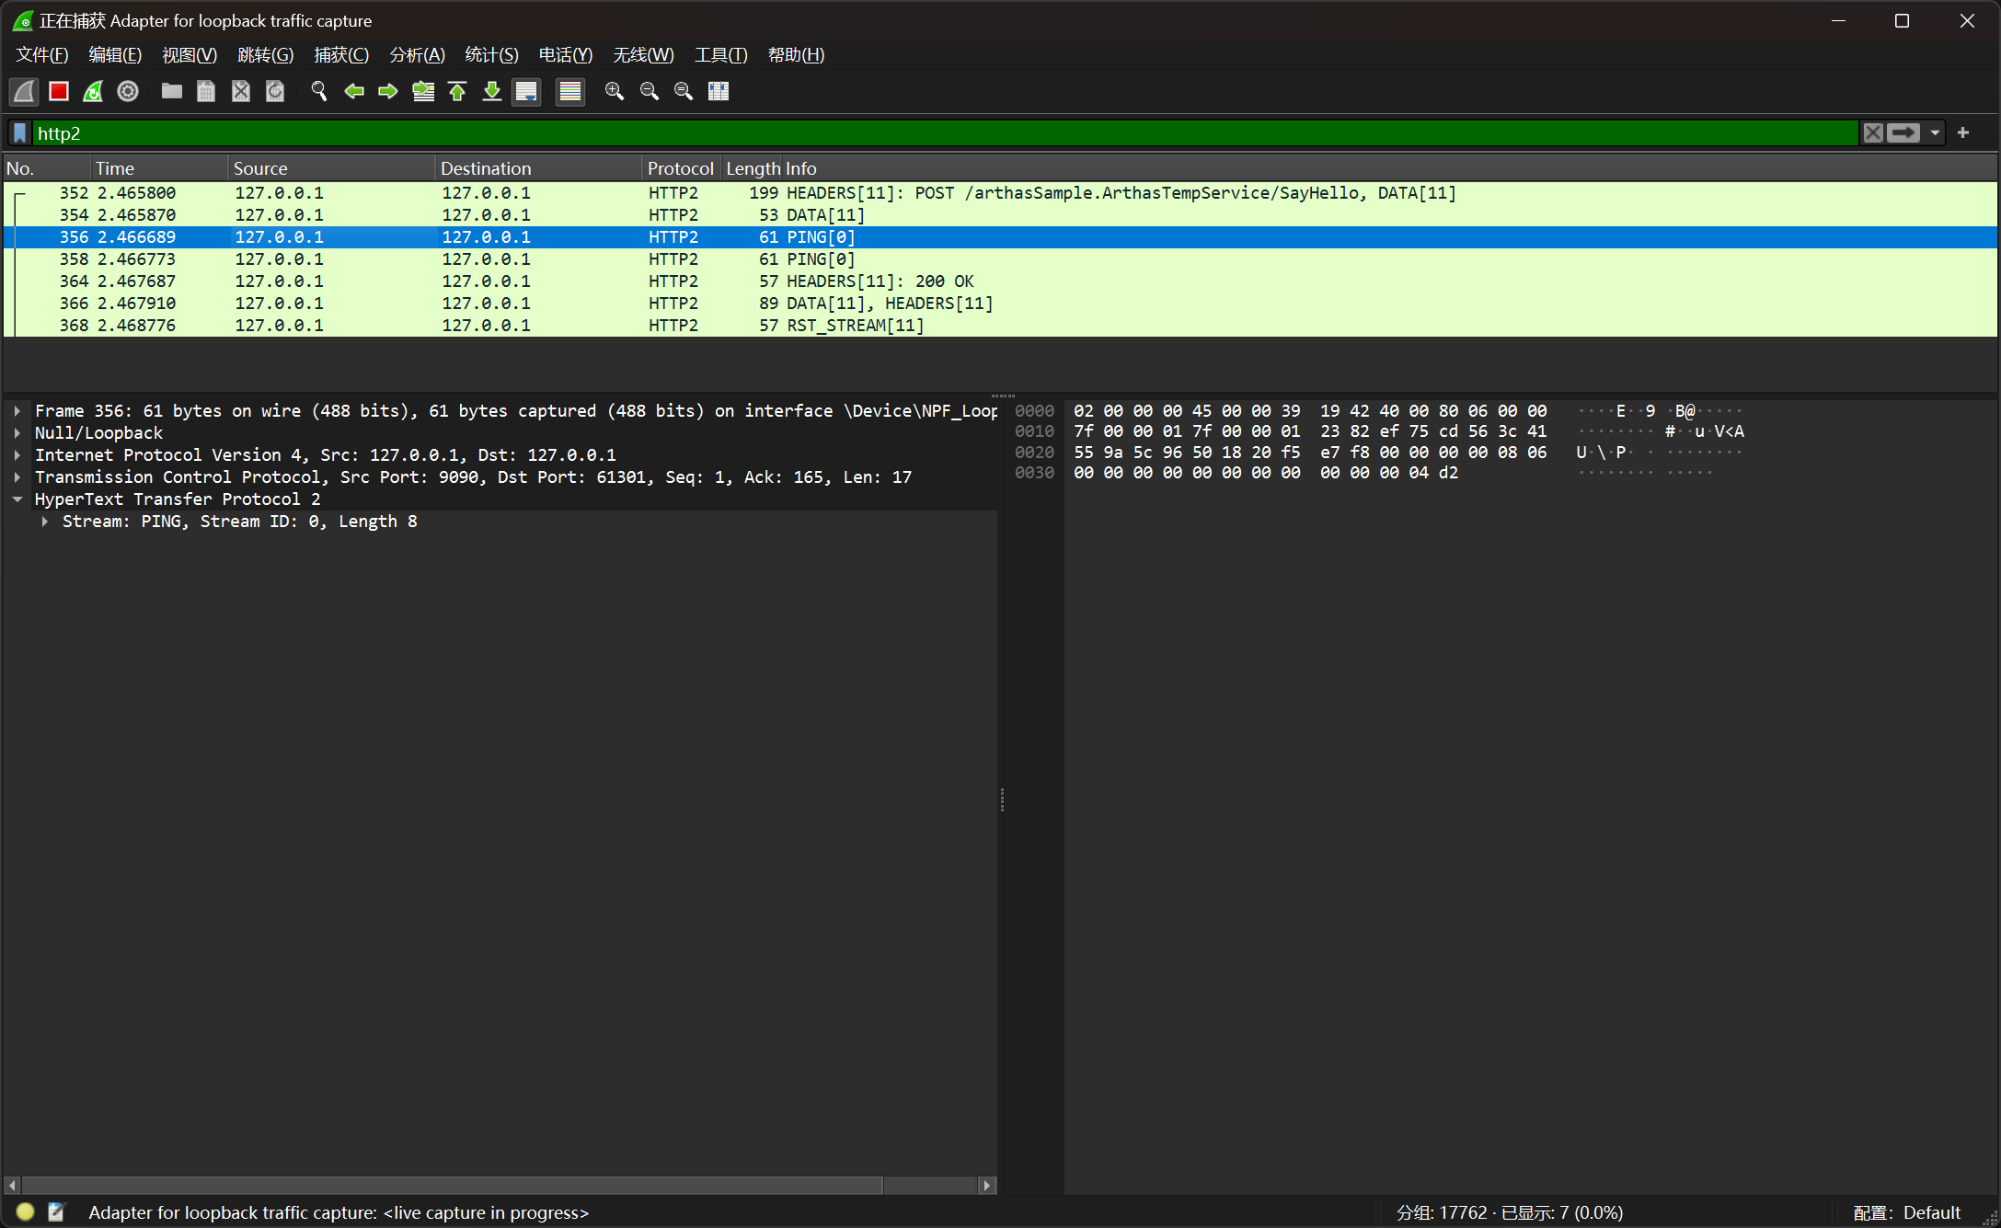This screenshot has width=2001, height=1228.
Task: Open the 帮助(H) menu
Action: click(x=796, y=55)
